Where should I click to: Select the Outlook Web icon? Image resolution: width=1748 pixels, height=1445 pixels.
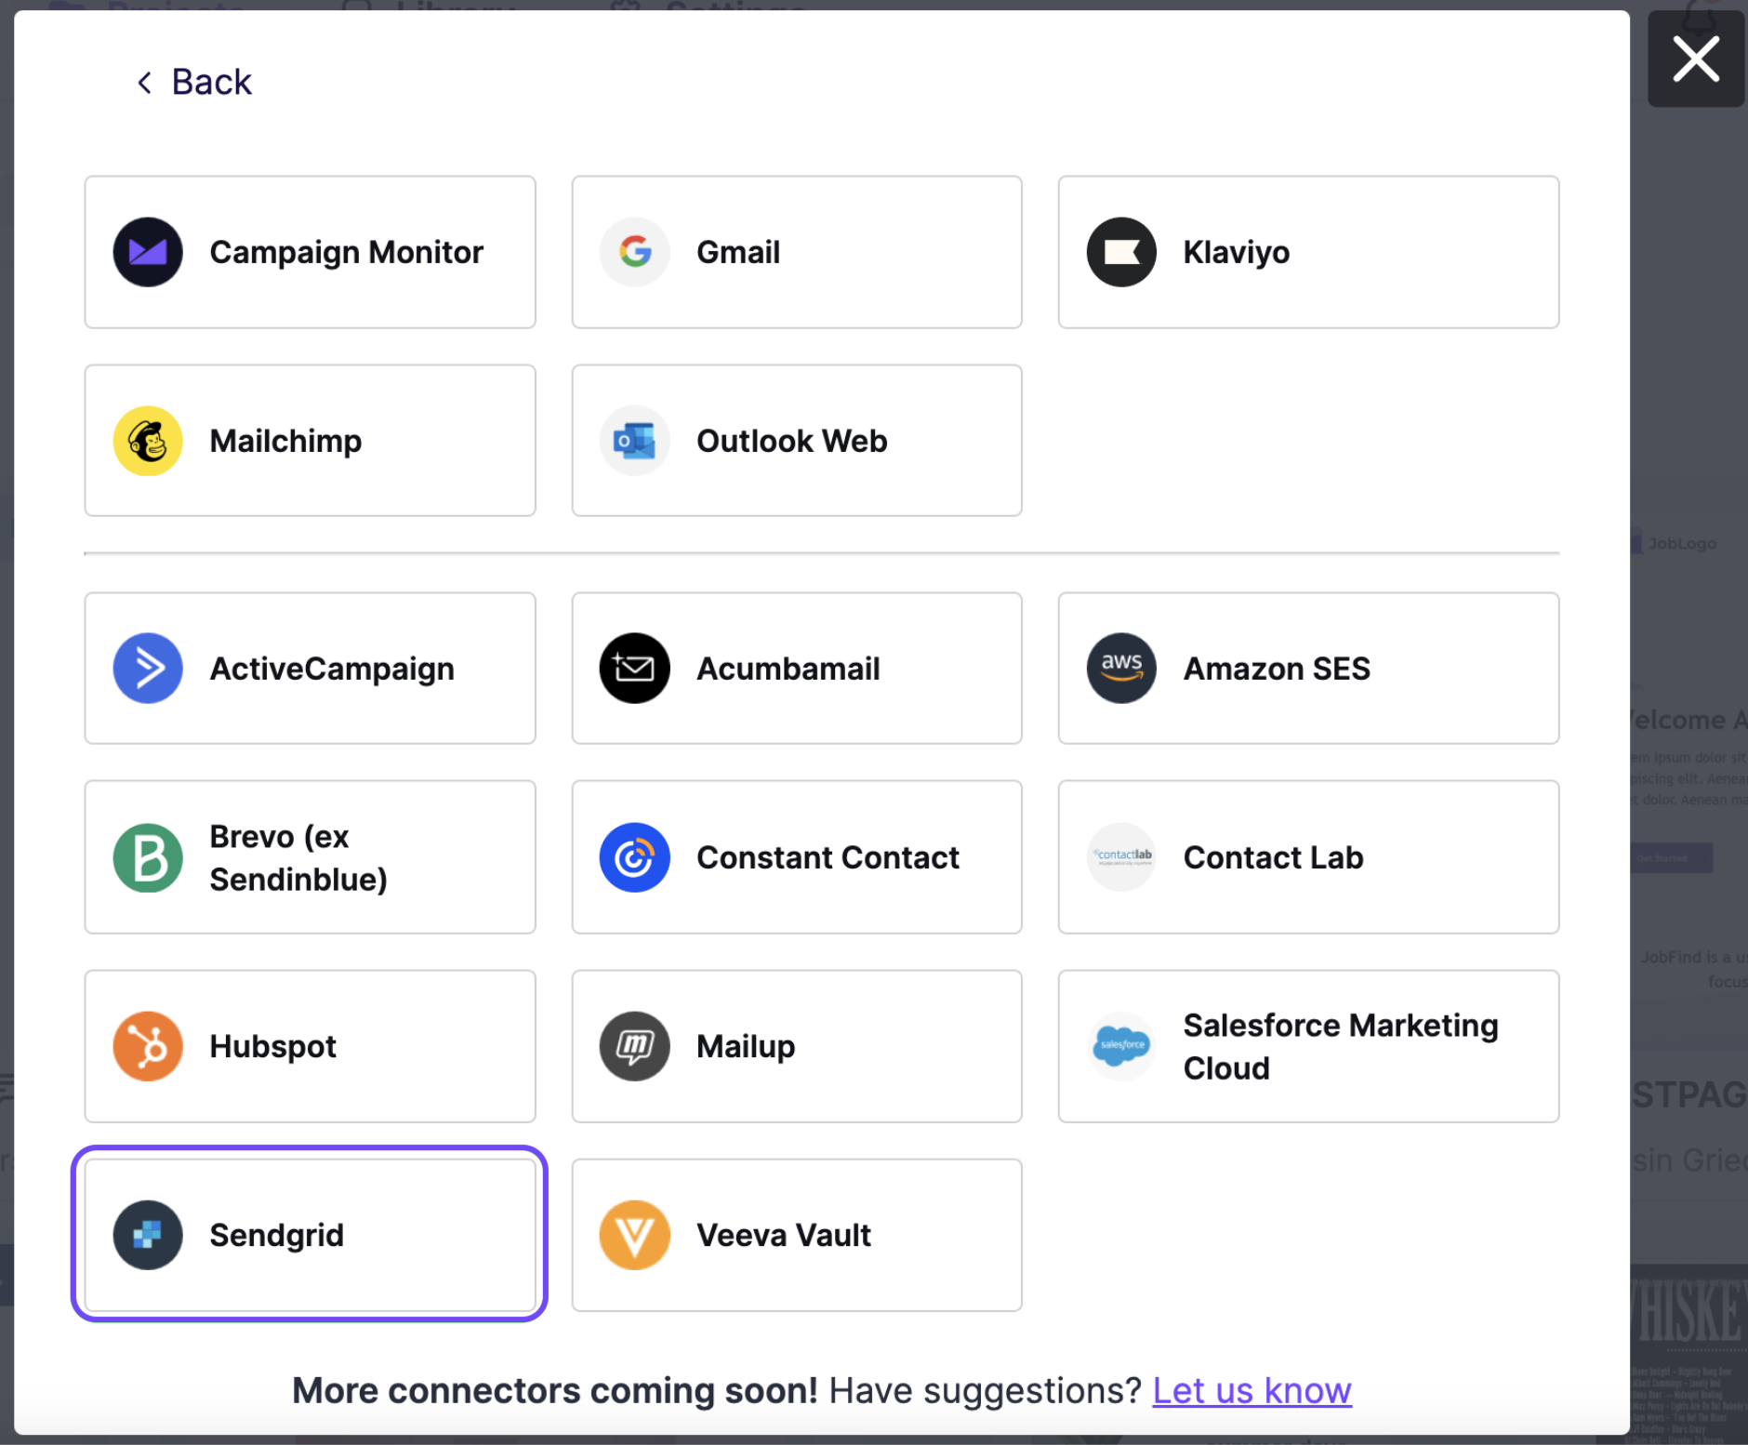[x=635, y=441]
